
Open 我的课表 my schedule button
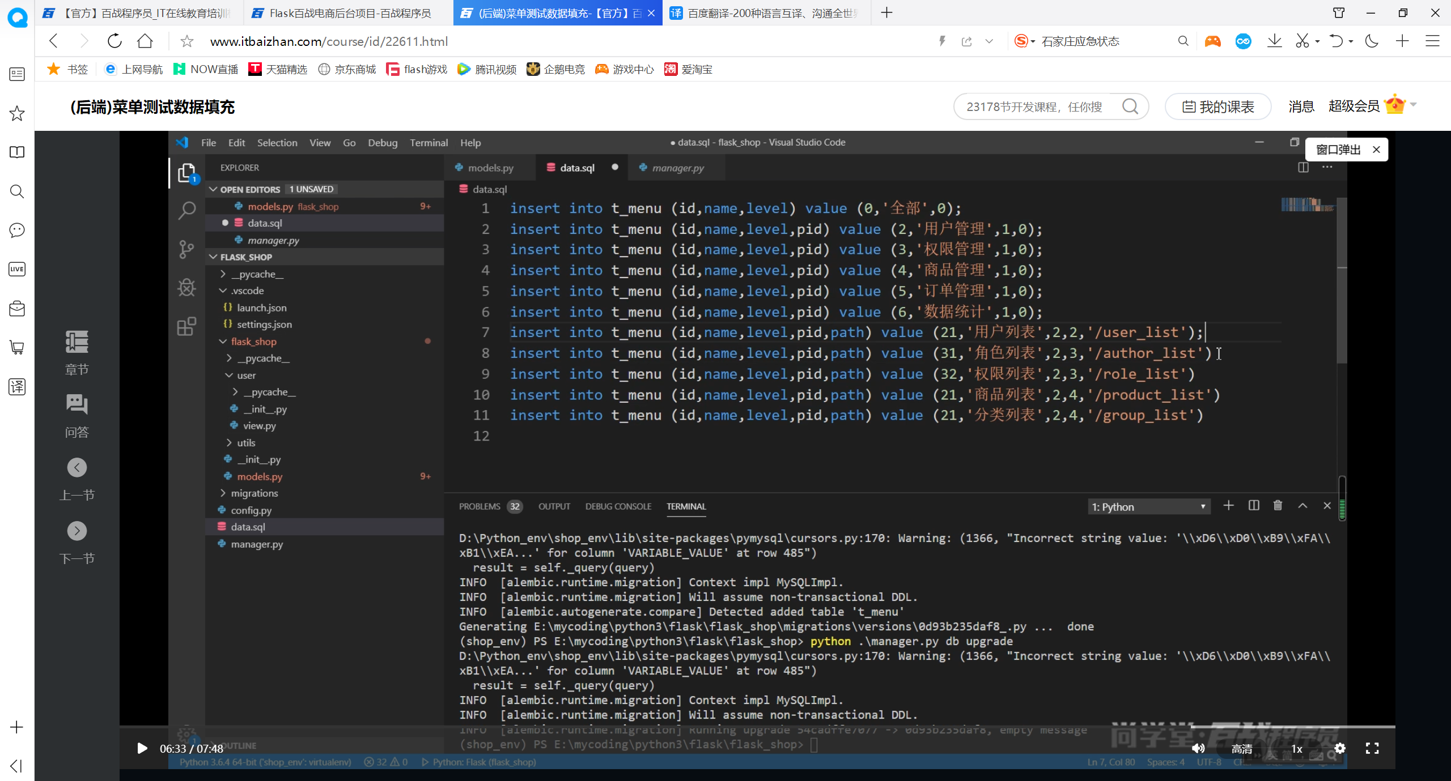[x=1218, y=106]
